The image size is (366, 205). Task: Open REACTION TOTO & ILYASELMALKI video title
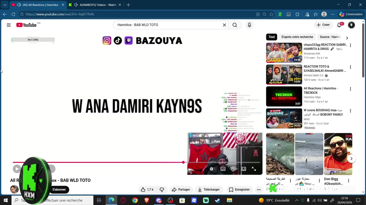coord(325,69)
